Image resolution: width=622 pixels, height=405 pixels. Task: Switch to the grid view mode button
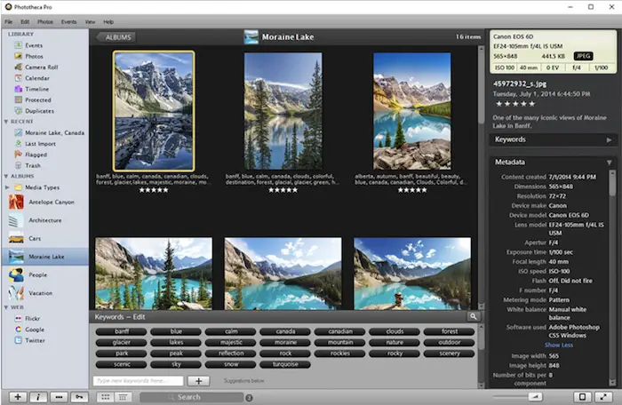coord(104,396)
